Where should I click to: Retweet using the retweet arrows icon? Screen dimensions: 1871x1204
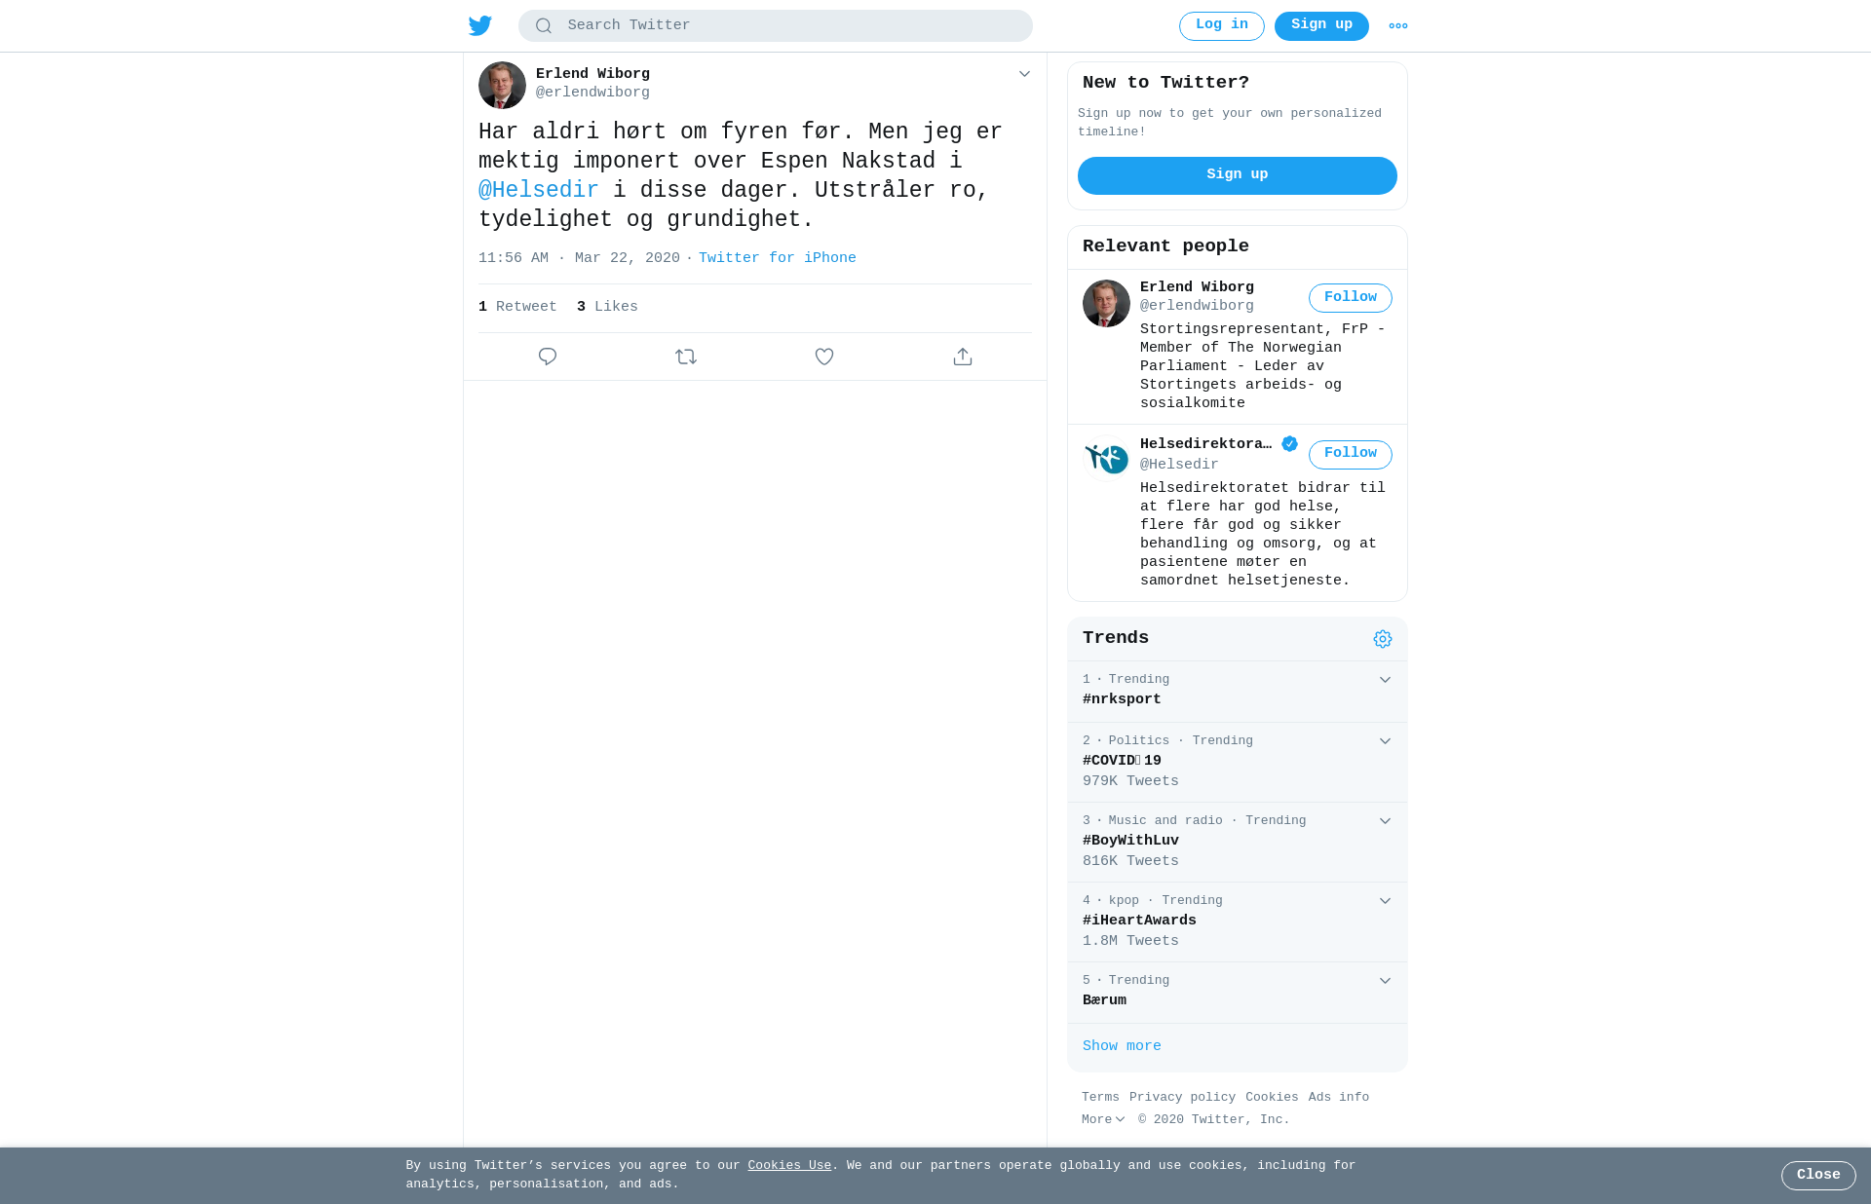[x=686, y=357]
